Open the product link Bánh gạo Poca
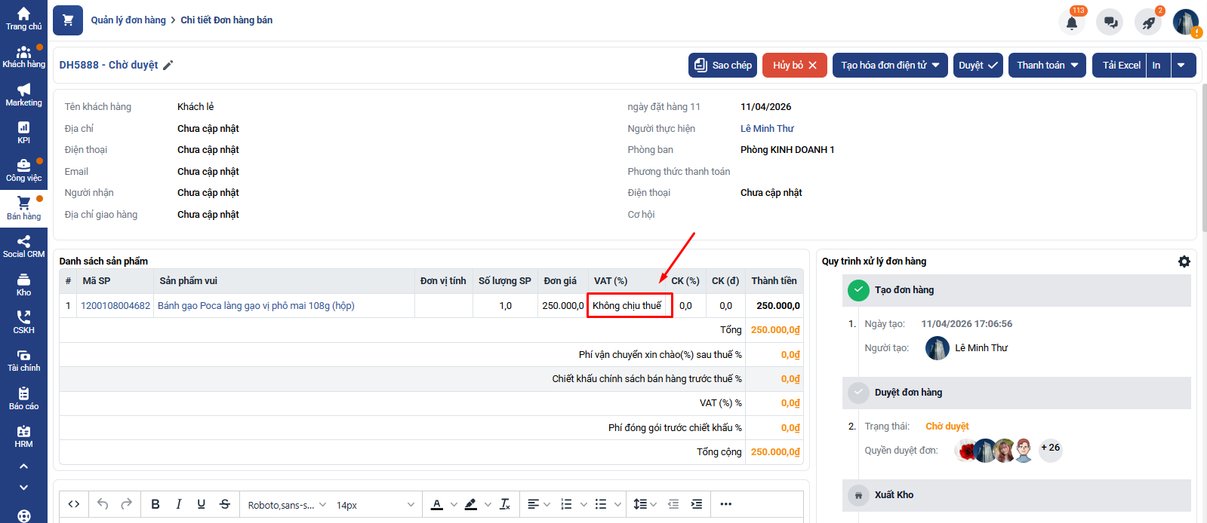Viewport: 1207px width, 523px height. click(256, 306)
